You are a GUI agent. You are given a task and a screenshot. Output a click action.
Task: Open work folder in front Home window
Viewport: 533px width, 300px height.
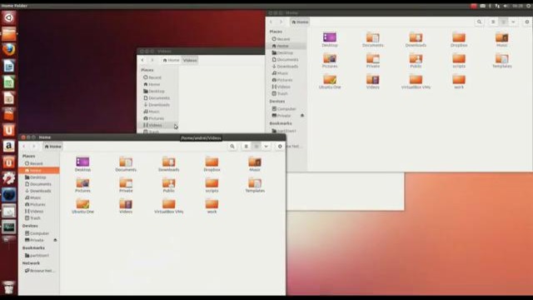[212, 206]
